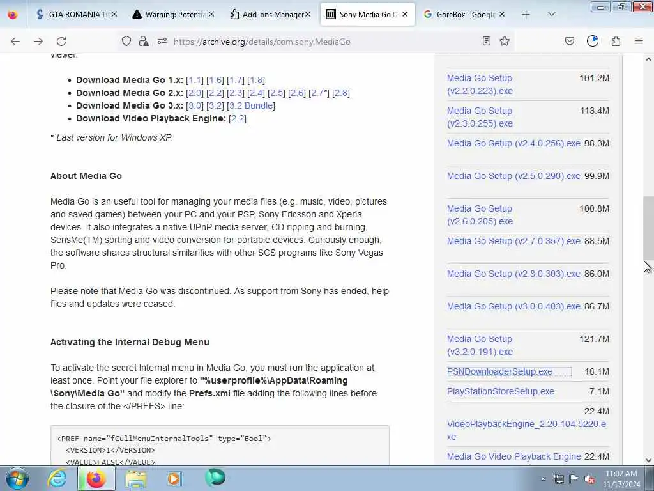654x491 pixels.
Task: Open Windows Media Player from taskbar
Action: [x=174, y=478]
